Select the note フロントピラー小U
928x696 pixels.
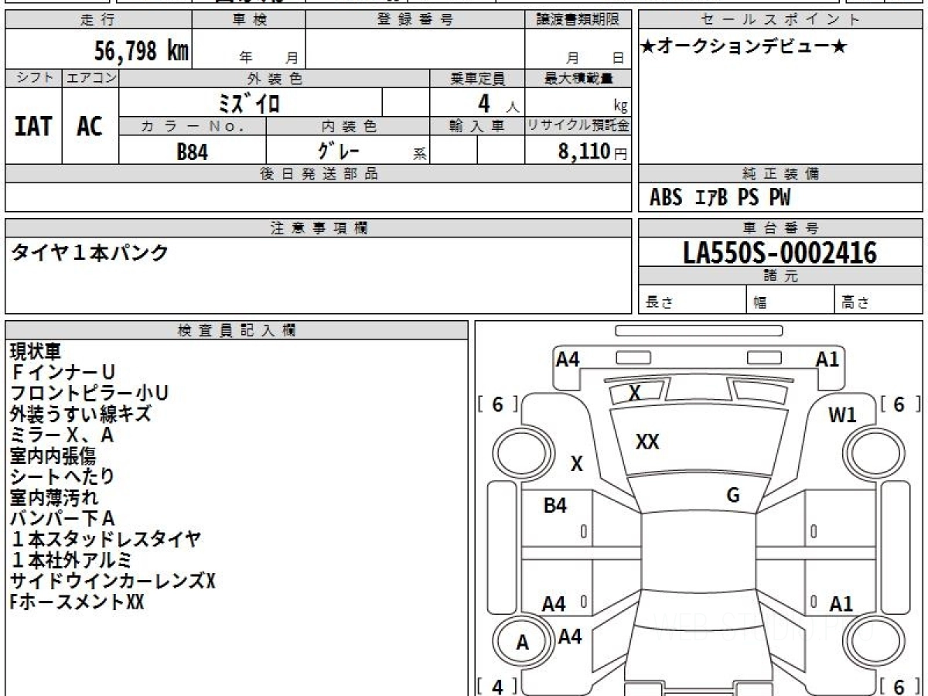[89, 394]
